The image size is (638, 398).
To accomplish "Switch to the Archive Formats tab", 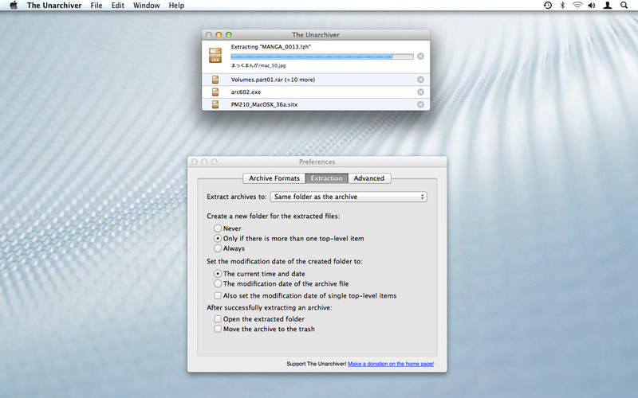I will pyautogui.click(x=274, y=178).
